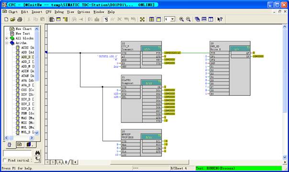Toggle the test mode toolbar button

coord(106,19)
